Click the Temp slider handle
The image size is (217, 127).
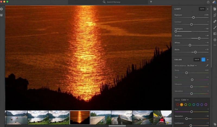[x=186, y=73]
